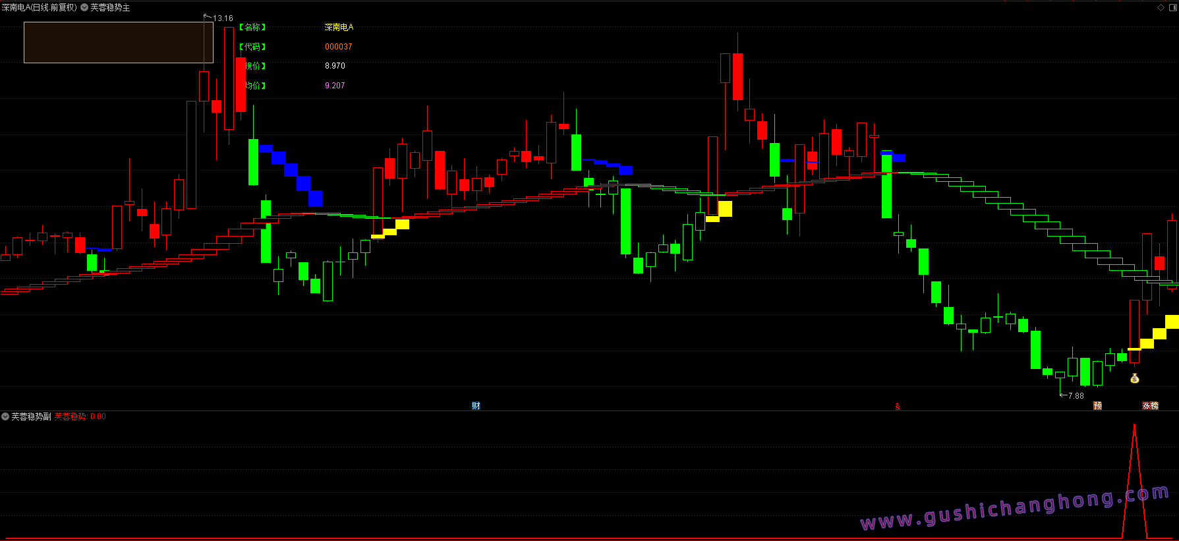
Task: Expand the 芙蓉稳势副 sub-chart dropdown arrow
Action: (x=5, y=416)
